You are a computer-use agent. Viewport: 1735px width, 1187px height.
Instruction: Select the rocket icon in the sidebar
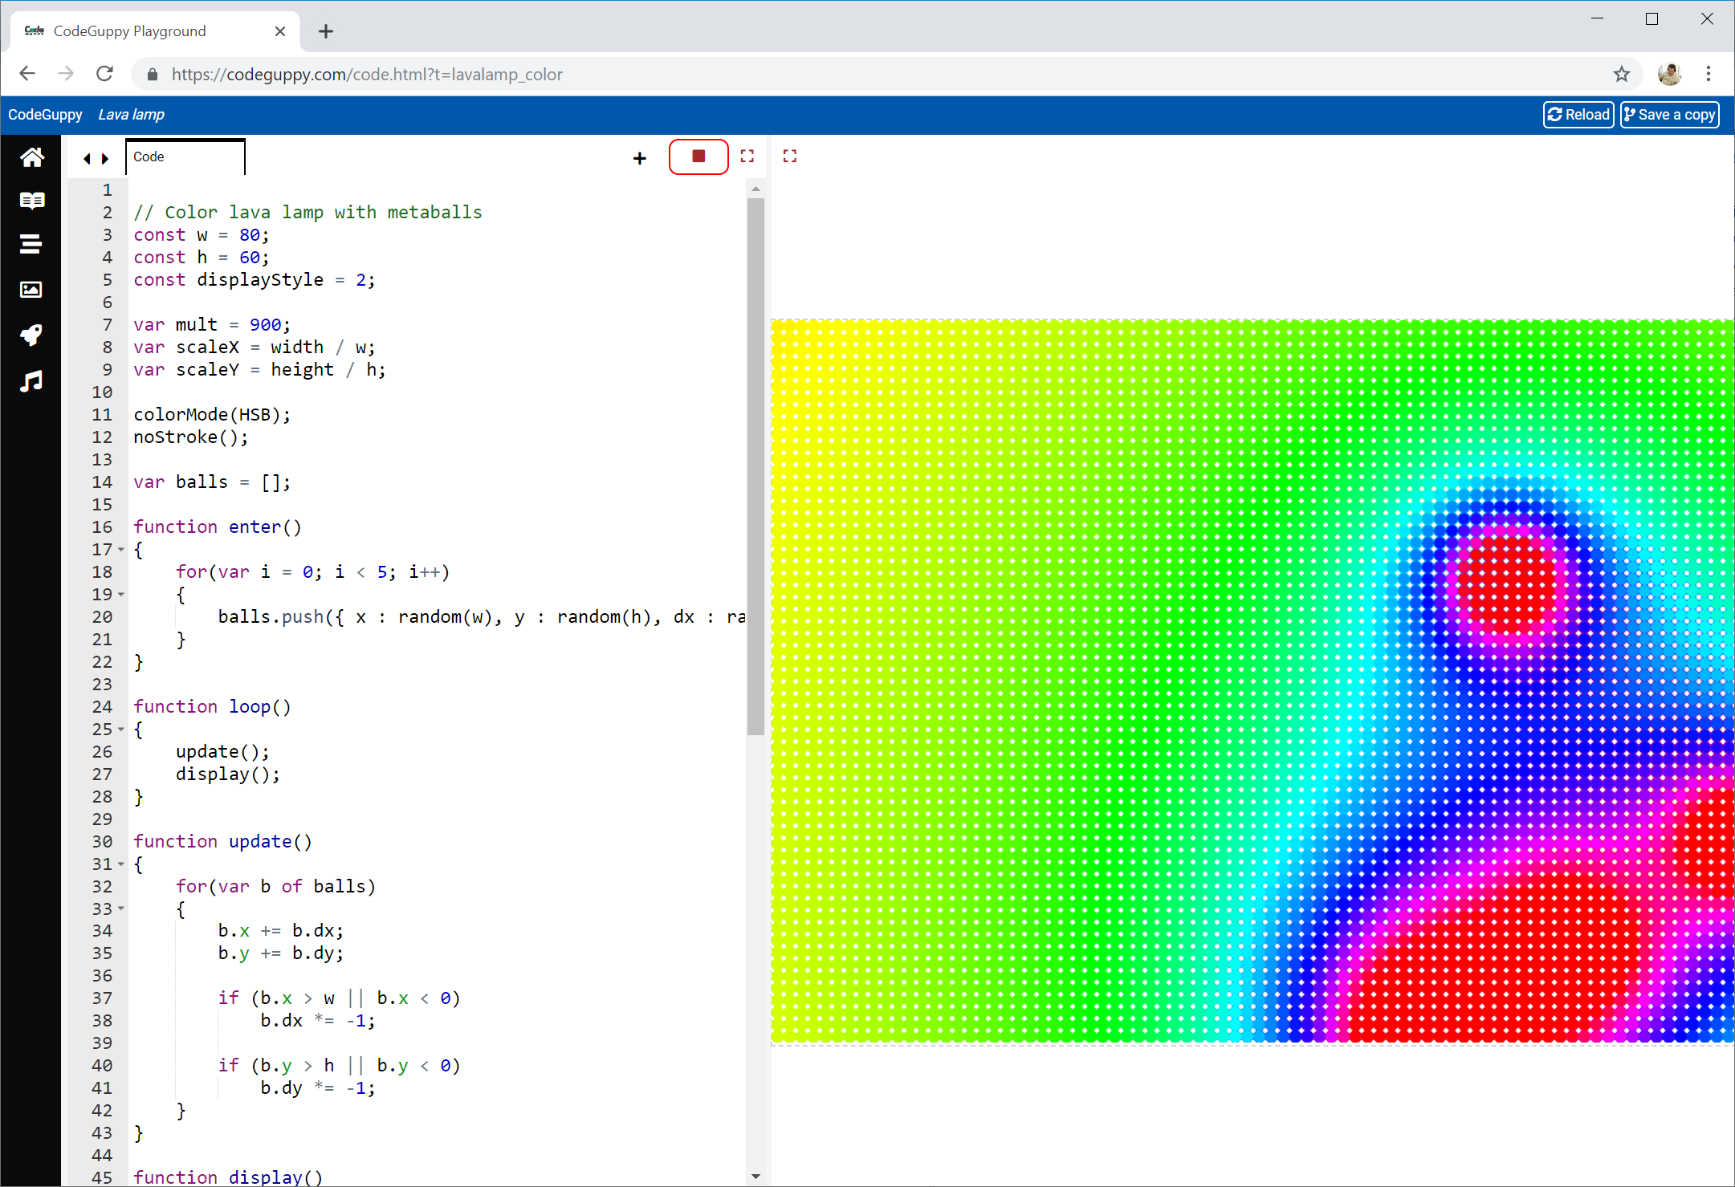pyautogui.click(x=31, y=335)
